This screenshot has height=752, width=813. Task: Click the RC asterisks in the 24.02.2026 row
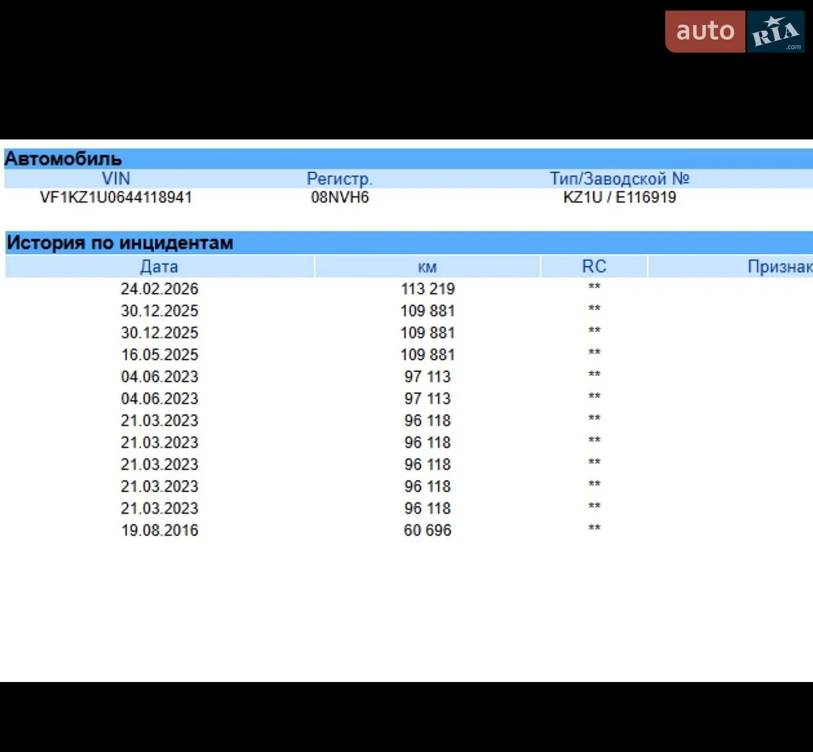pyautogui.click(x=594, y=286)
